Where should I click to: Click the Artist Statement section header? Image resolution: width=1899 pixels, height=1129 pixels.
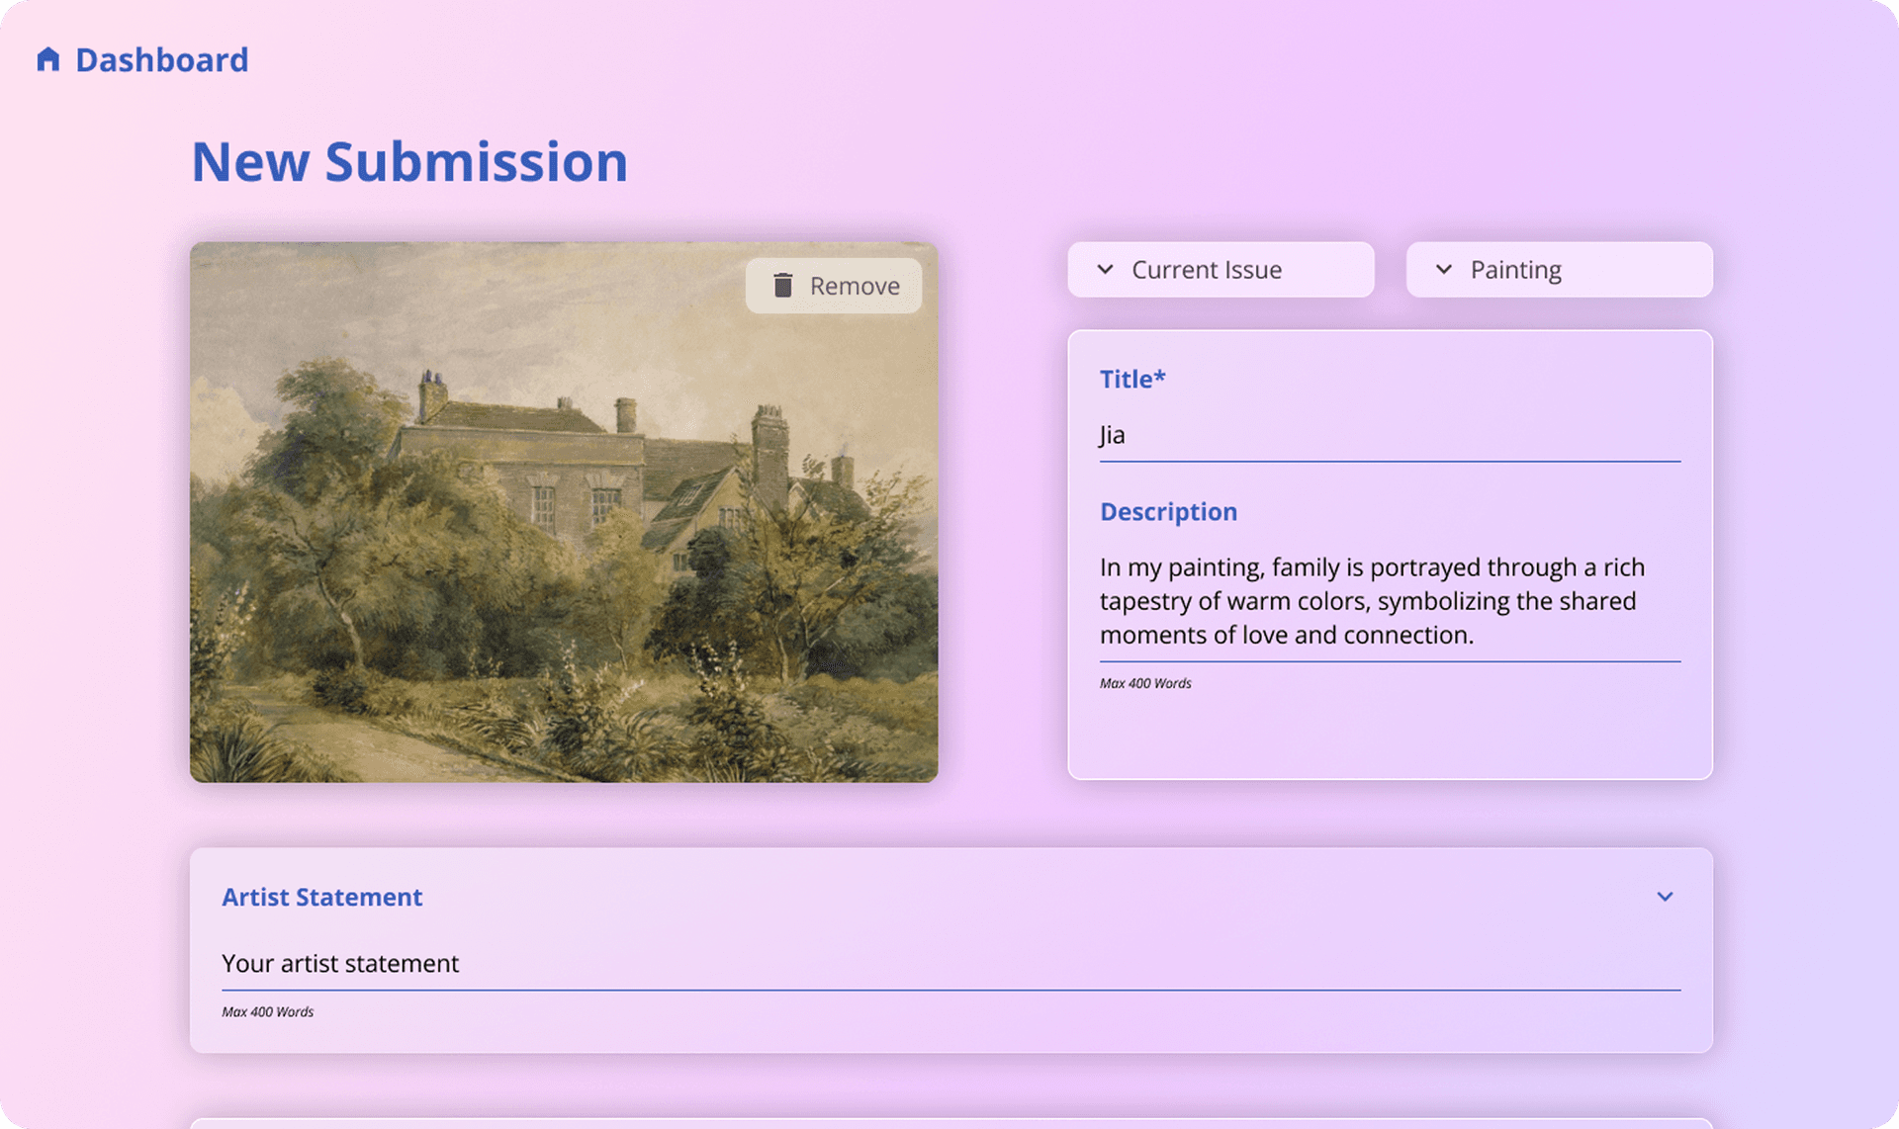[322, 897]
